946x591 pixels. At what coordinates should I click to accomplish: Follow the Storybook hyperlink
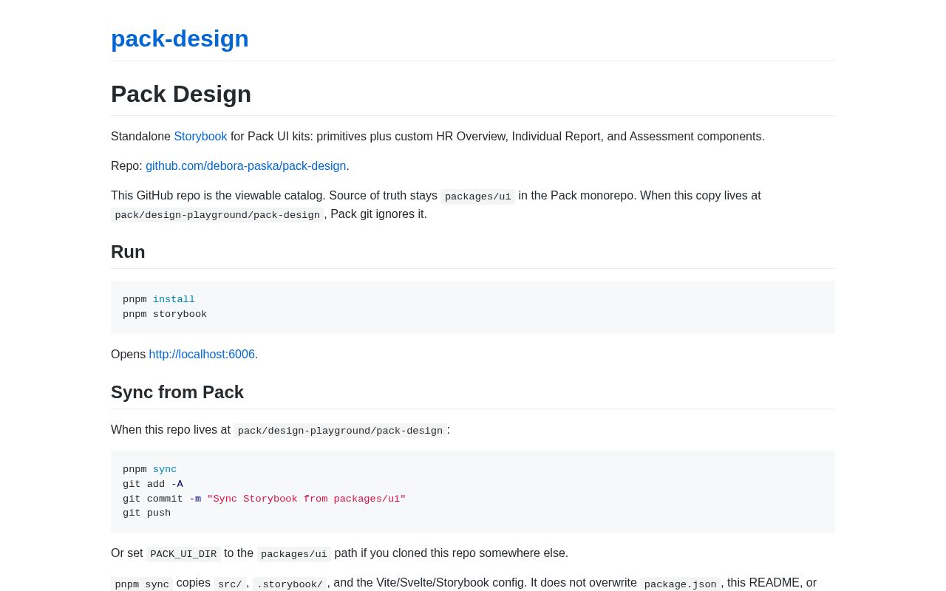coord(200,137)
